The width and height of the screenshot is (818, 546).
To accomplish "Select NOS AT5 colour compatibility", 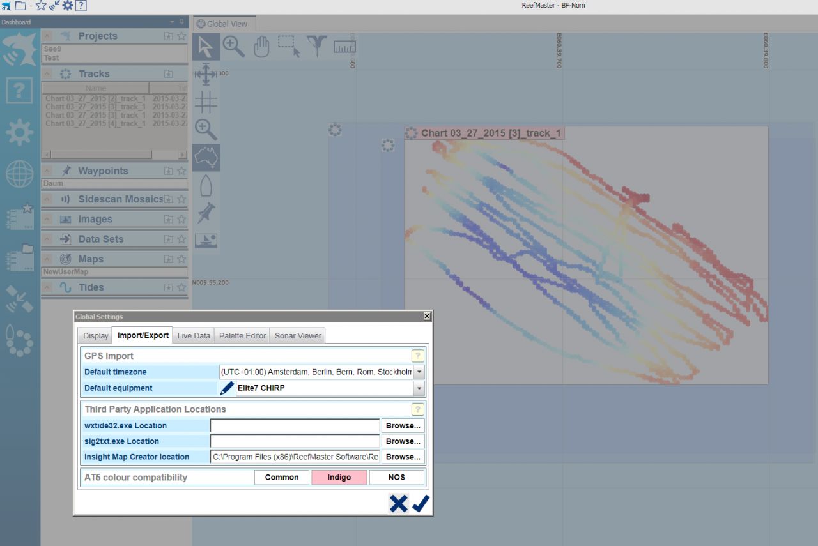I will tap(396, 477).
